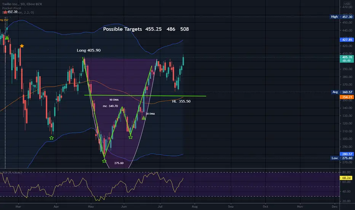Select the green 405.35 current price tag
The image size is (355, 210).
click(x=347, y=59)
